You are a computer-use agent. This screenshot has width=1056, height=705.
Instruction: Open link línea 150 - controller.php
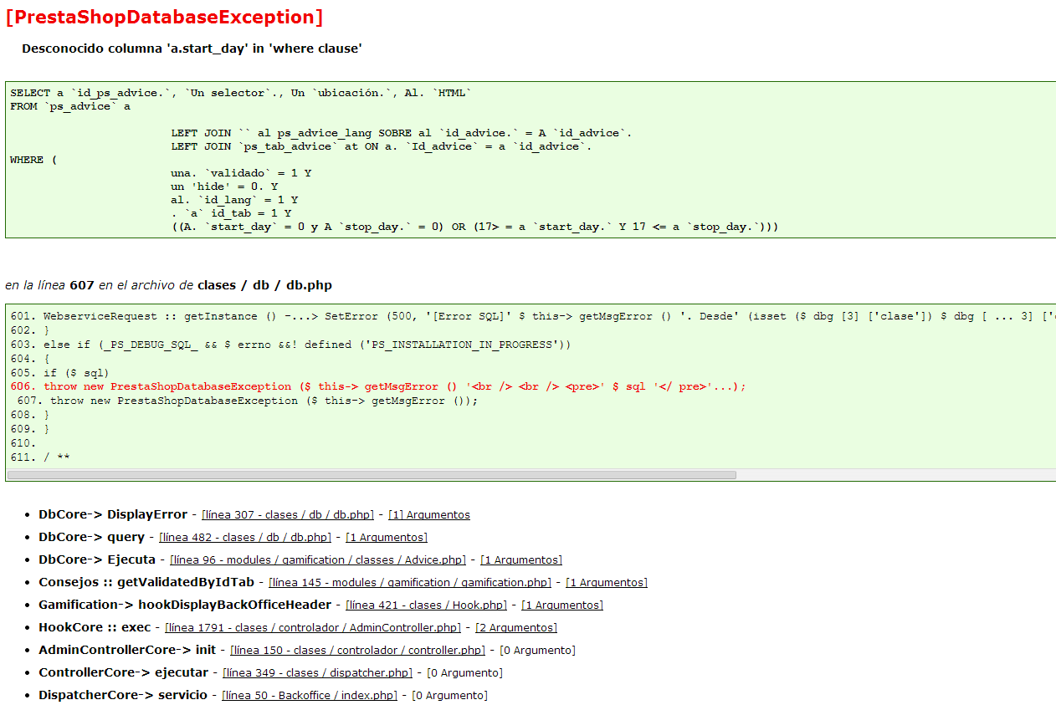coord(357,651)
